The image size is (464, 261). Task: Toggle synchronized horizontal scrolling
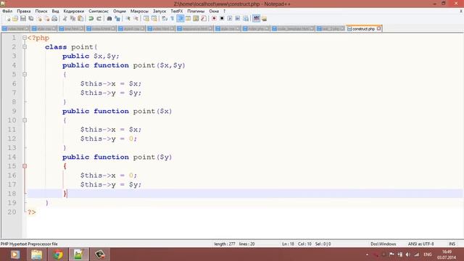(x=154, y=19)
